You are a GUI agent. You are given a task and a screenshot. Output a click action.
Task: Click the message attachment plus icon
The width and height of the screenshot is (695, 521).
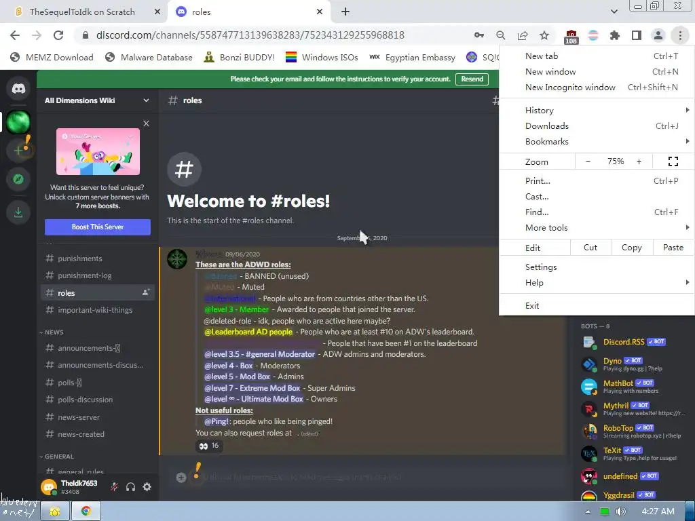pos(181,477)
